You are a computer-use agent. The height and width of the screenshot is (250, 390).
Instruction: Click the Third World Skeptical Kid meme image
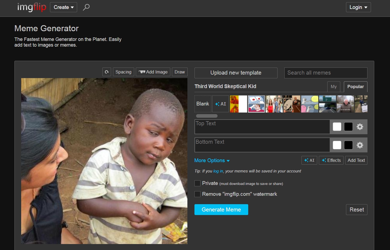(104, 161)
